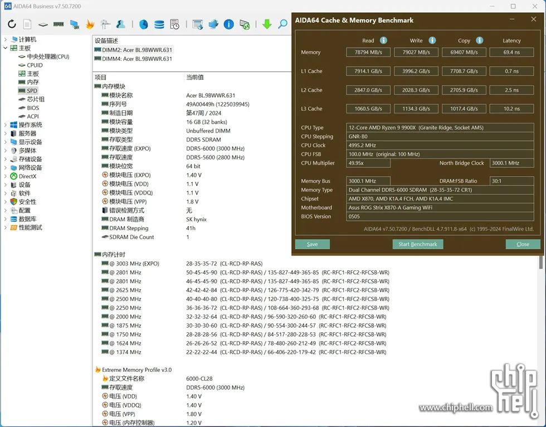Screen dimensions: 546x427
Task: Click info icon next to Copy
Action: pyautogui.click(x=480, y=40)
